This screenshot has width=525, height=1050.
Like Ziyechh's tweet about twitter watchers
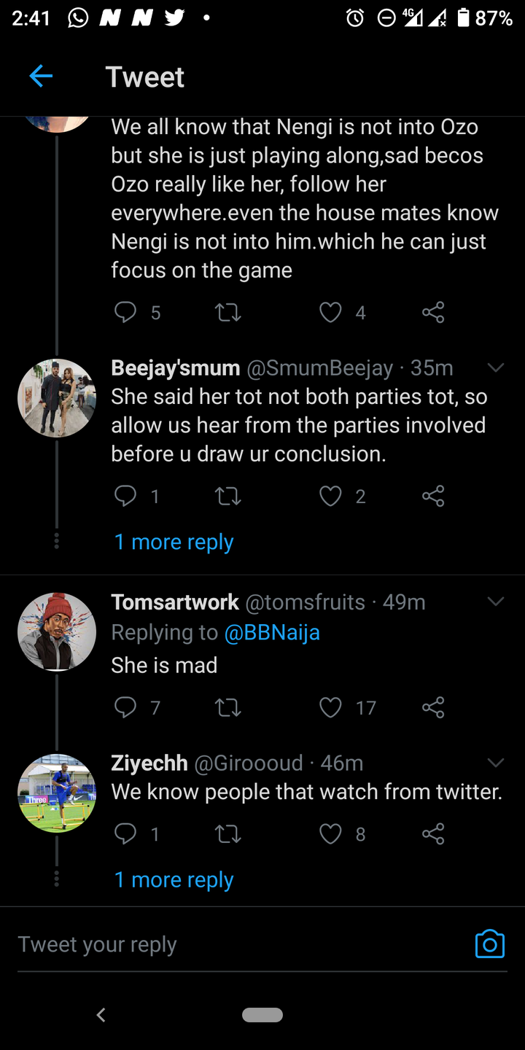click(x=331, y=834)
